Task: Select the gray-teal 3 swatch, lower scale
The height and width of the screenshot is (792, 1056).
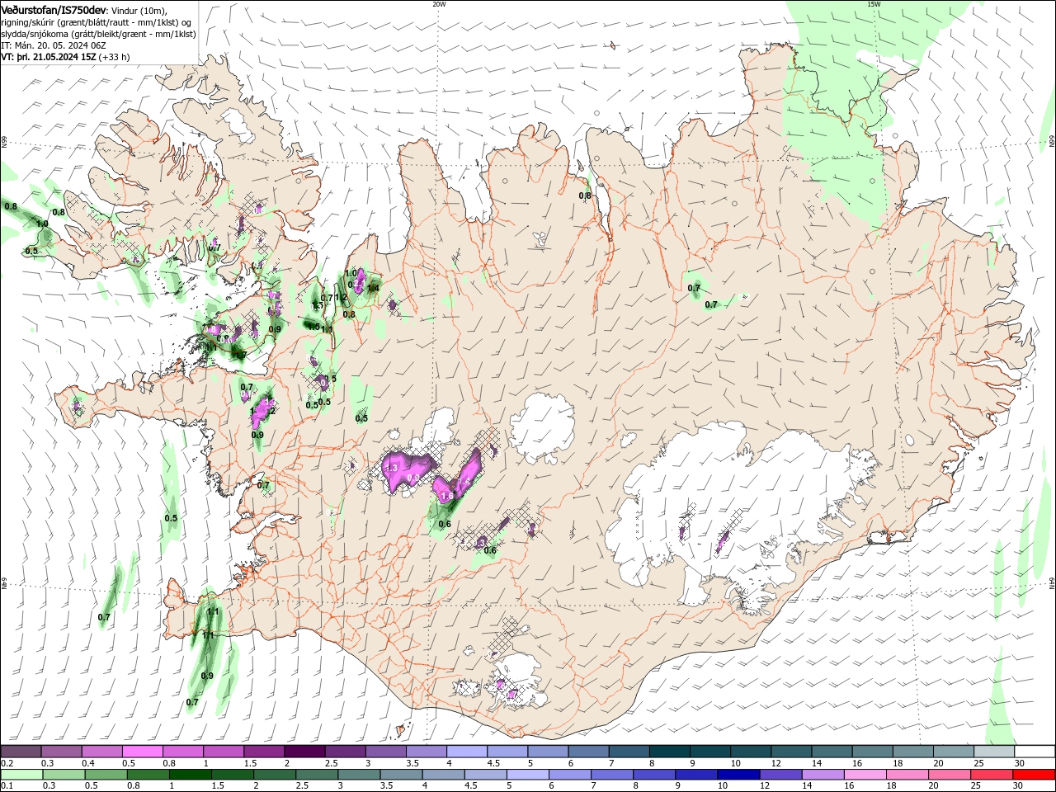Action: tap(359, 775)
